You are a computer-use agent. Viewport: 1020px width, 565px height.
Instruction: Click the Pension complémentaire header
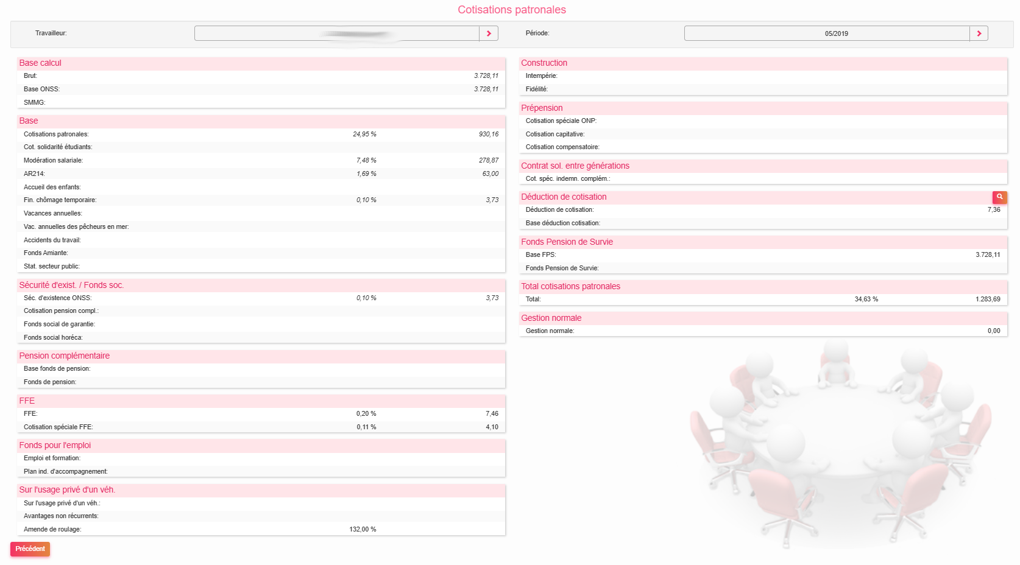coord(64,356)
